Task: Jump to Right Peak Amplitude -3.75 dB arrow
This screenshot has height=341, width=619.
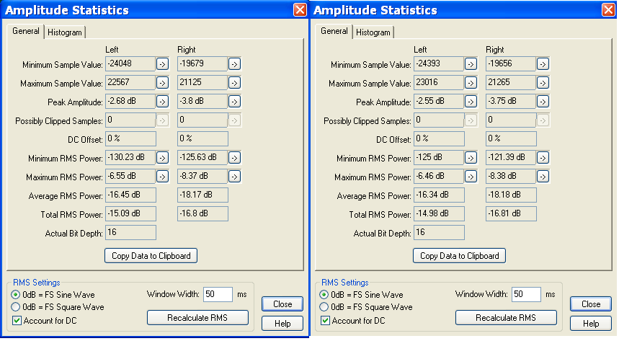Action: (543, 102)
